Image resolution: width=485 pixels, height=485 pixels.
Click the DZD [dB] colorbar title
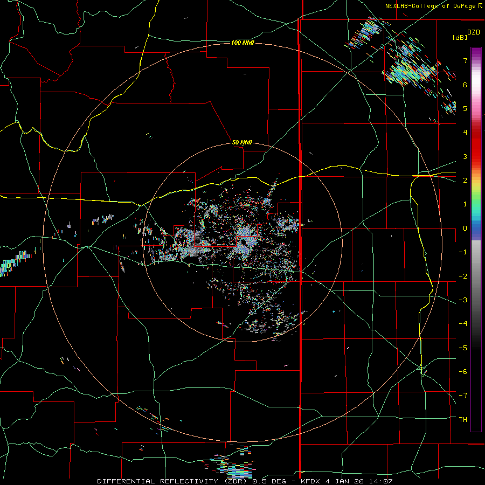(x=466, y=34)
